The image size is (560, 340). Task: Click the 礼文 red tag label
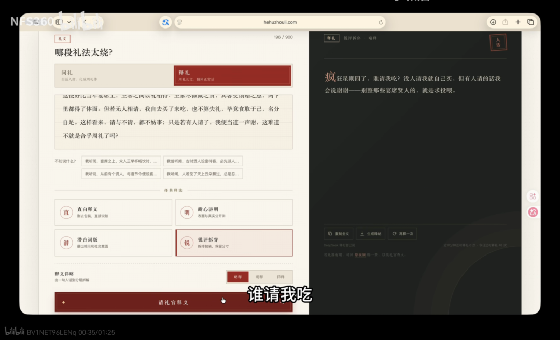coord(63,39)
